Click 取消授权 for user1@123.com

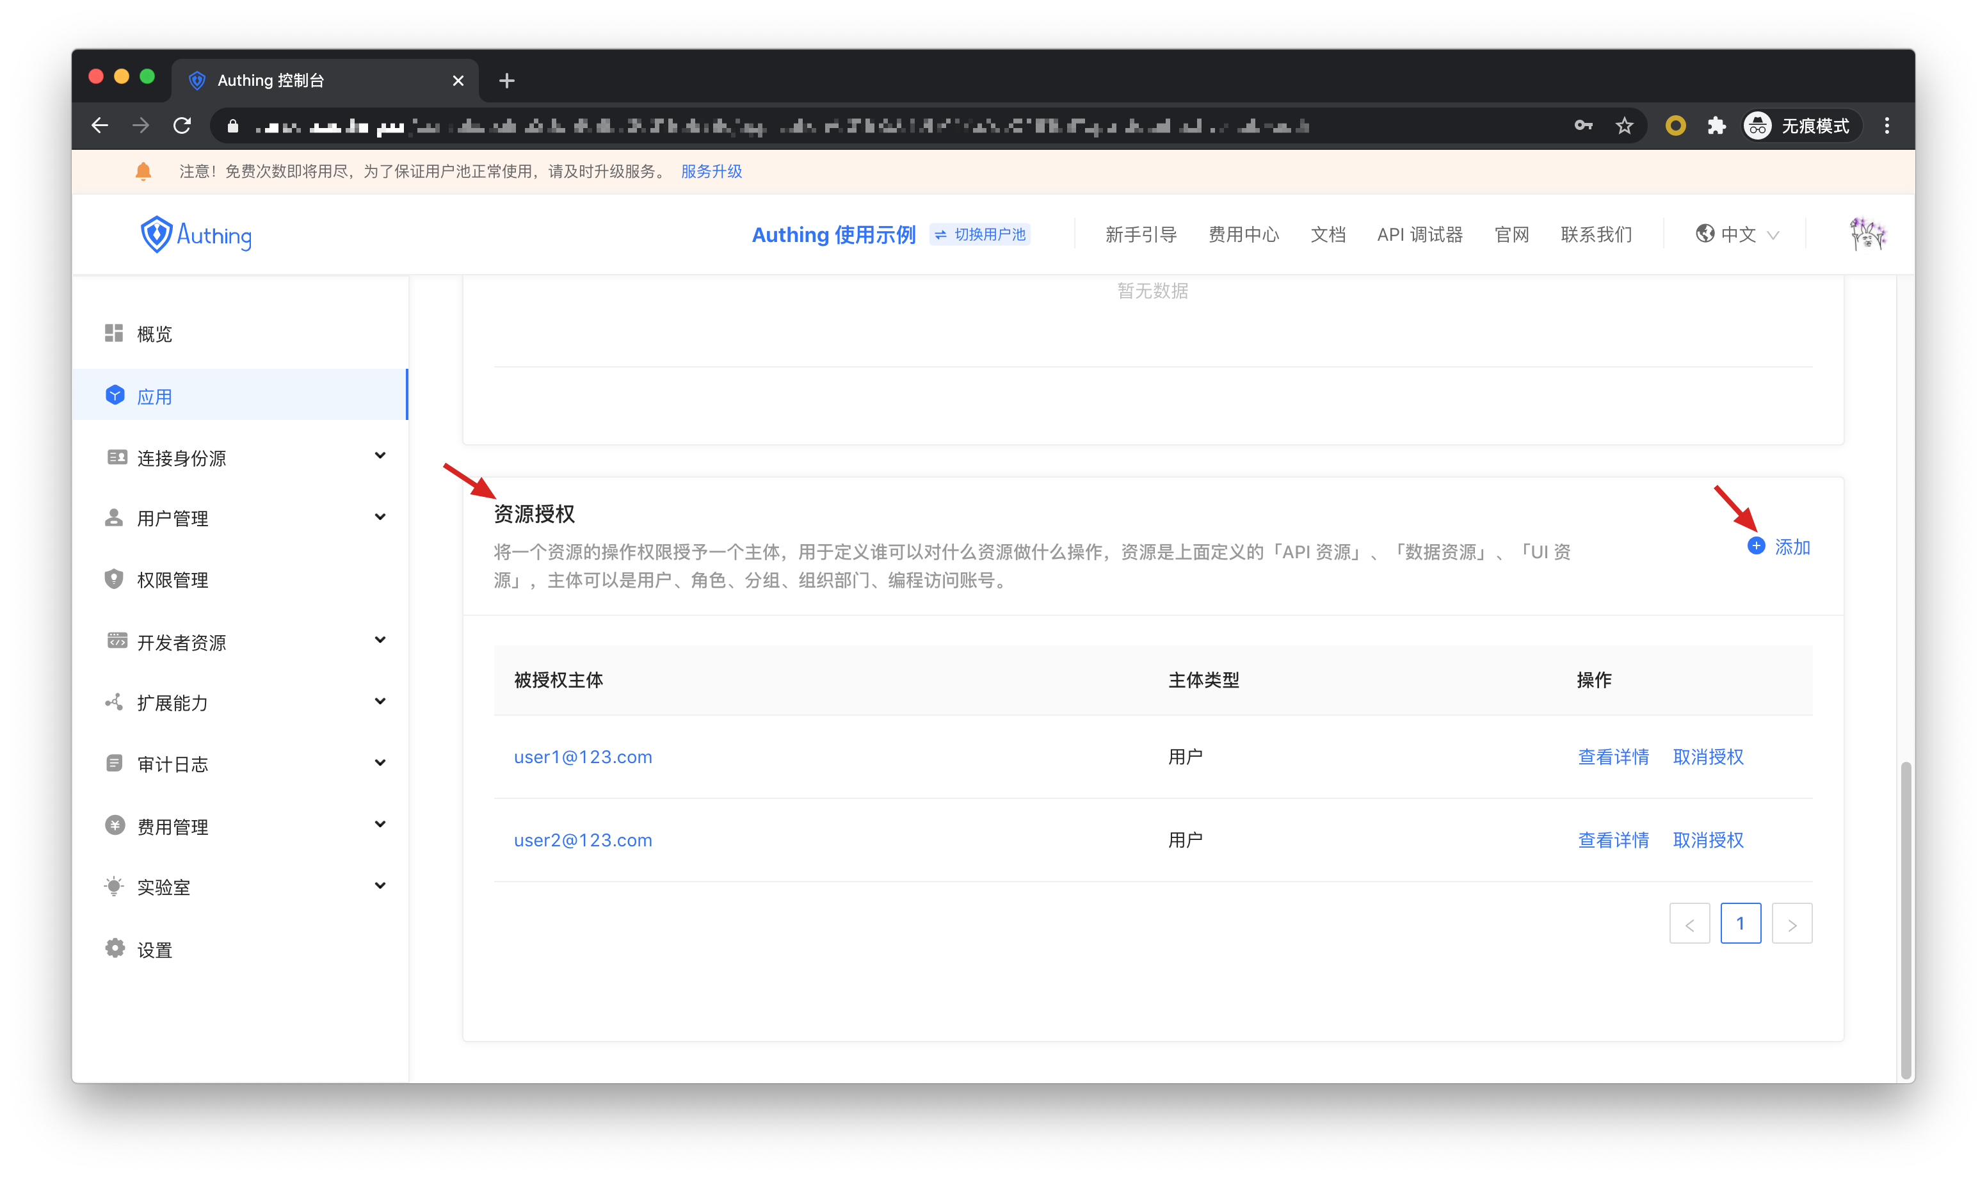pyautogui.click(x=1708, y=757)
